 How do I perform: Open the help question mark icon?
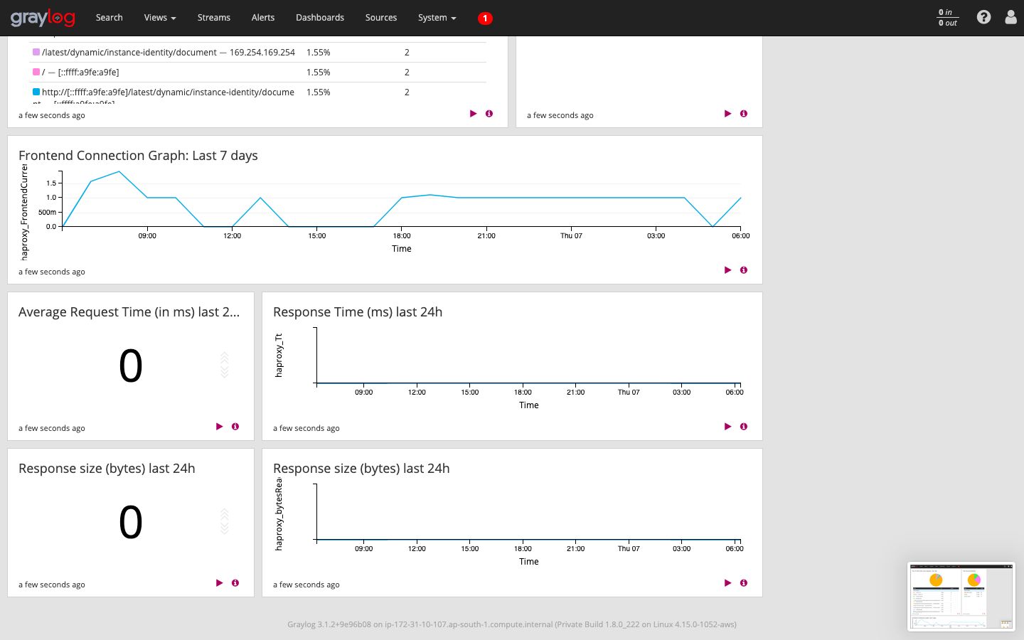[x=983, y=17]
